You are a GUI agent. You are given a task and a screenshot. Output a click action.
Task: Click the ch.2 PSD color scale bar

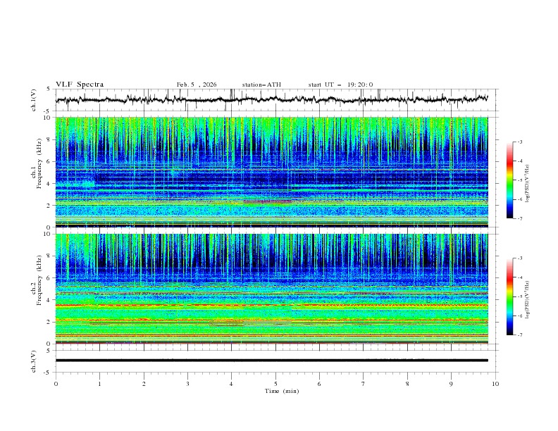(509, 296)
